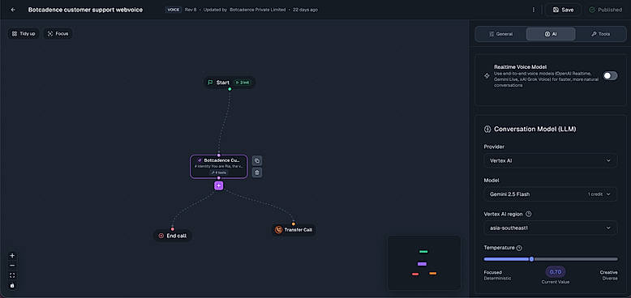Click the Vertex AI region help icon

529,214
